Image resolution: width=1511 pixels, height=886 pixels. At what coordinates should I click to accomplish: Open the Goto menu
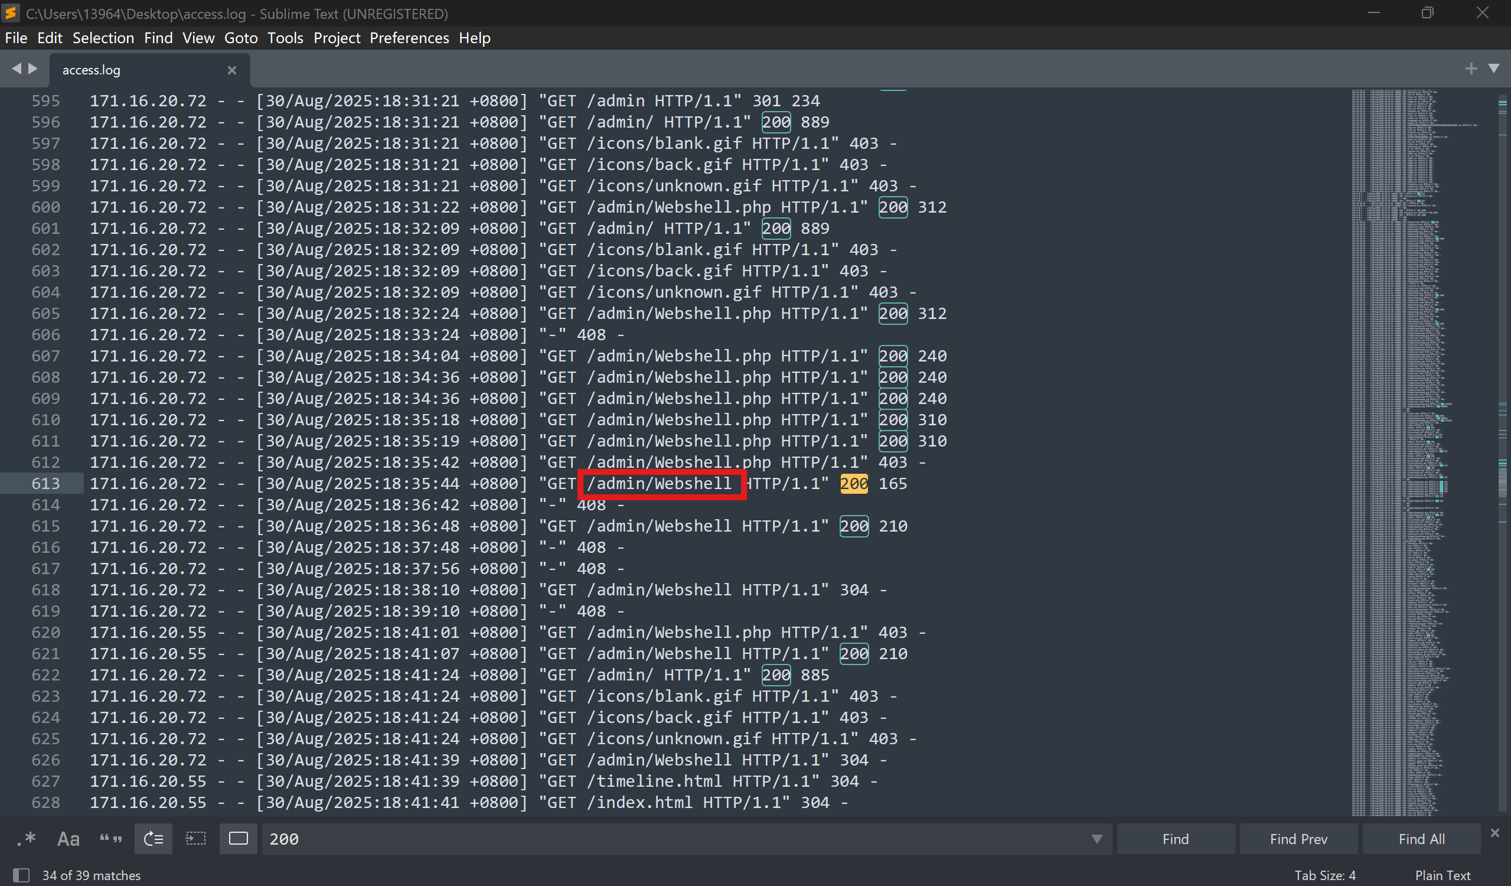point(241,38)
